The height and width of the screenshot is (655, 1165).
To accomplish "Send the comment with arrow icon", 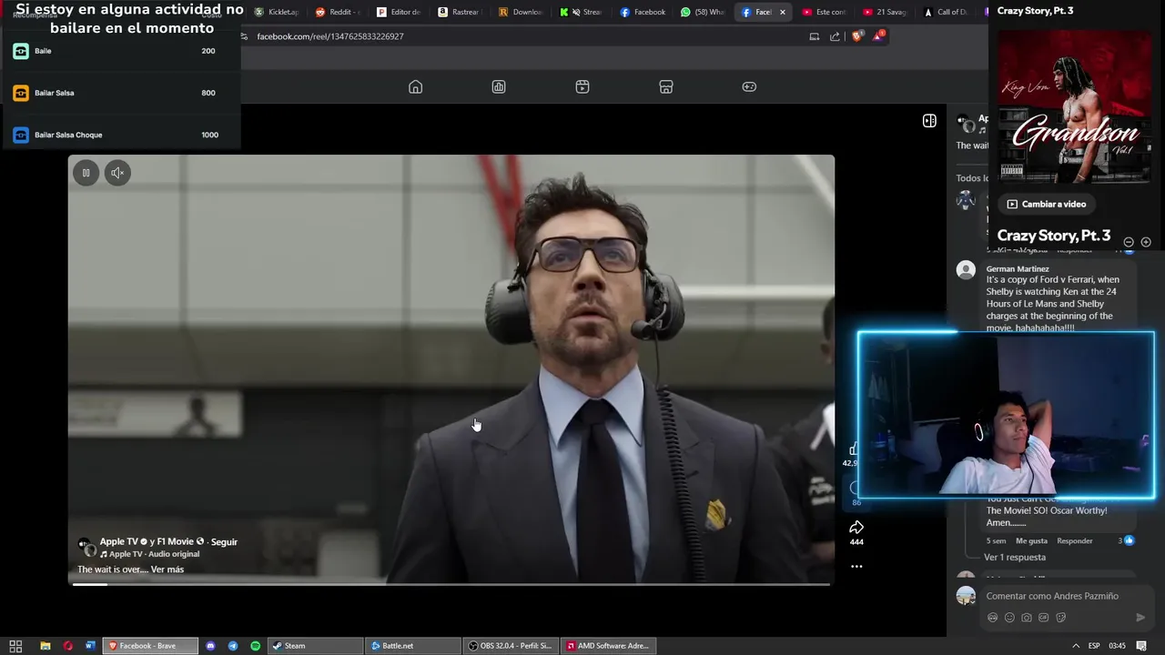I will pyautogui.click(x=1140, y=618).
